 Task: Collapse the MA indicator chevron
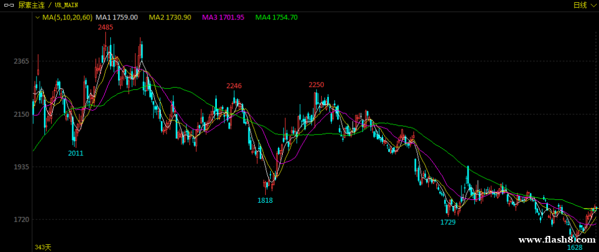coord(37,18)
